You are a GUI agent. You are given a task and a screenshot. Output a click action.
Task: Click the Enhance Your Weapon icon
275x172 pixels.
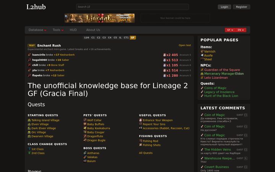tap(141, 120)
